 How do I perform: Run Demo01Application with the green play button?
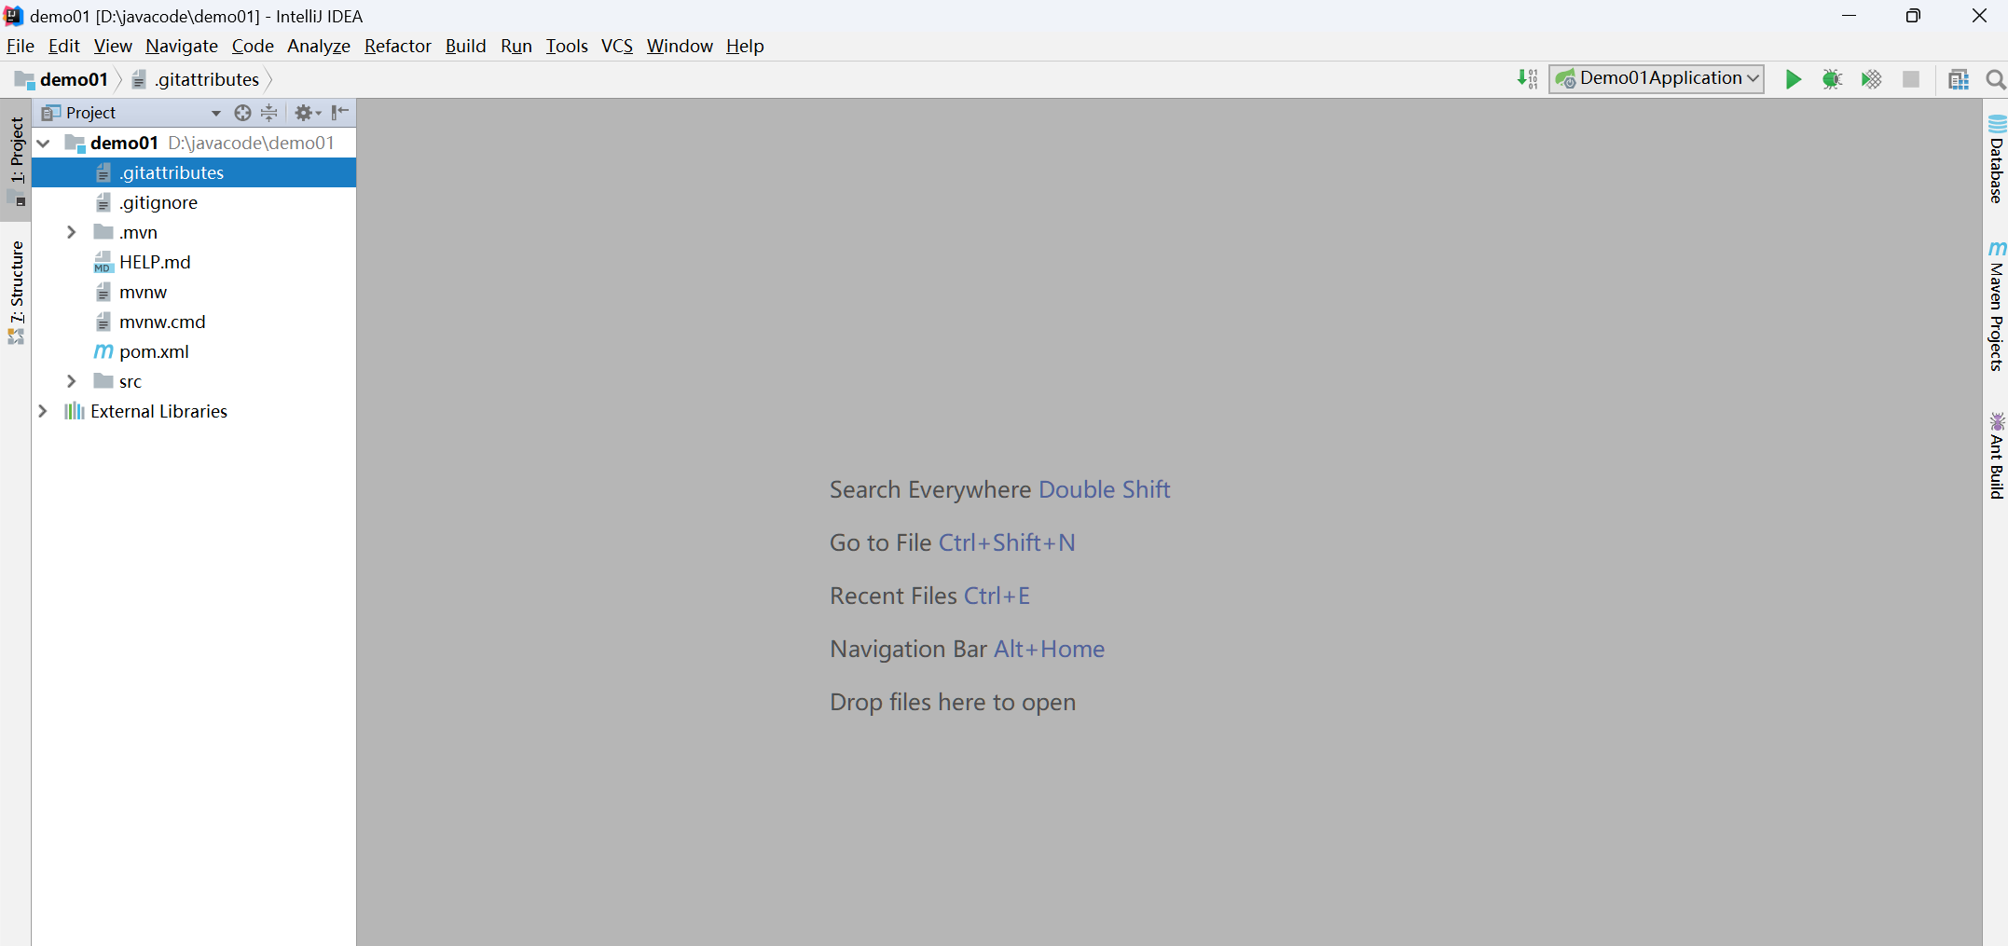(1793, 79)
